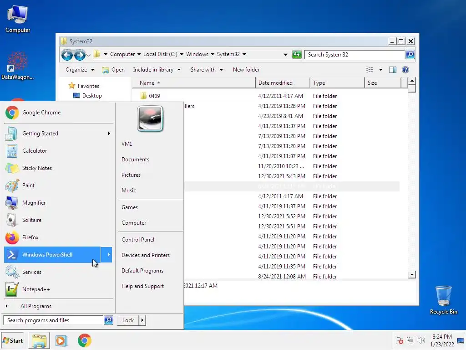Viewport: 466px width, 350px height.
Task: Expand Share with dropdown
Action: [207, 70]
